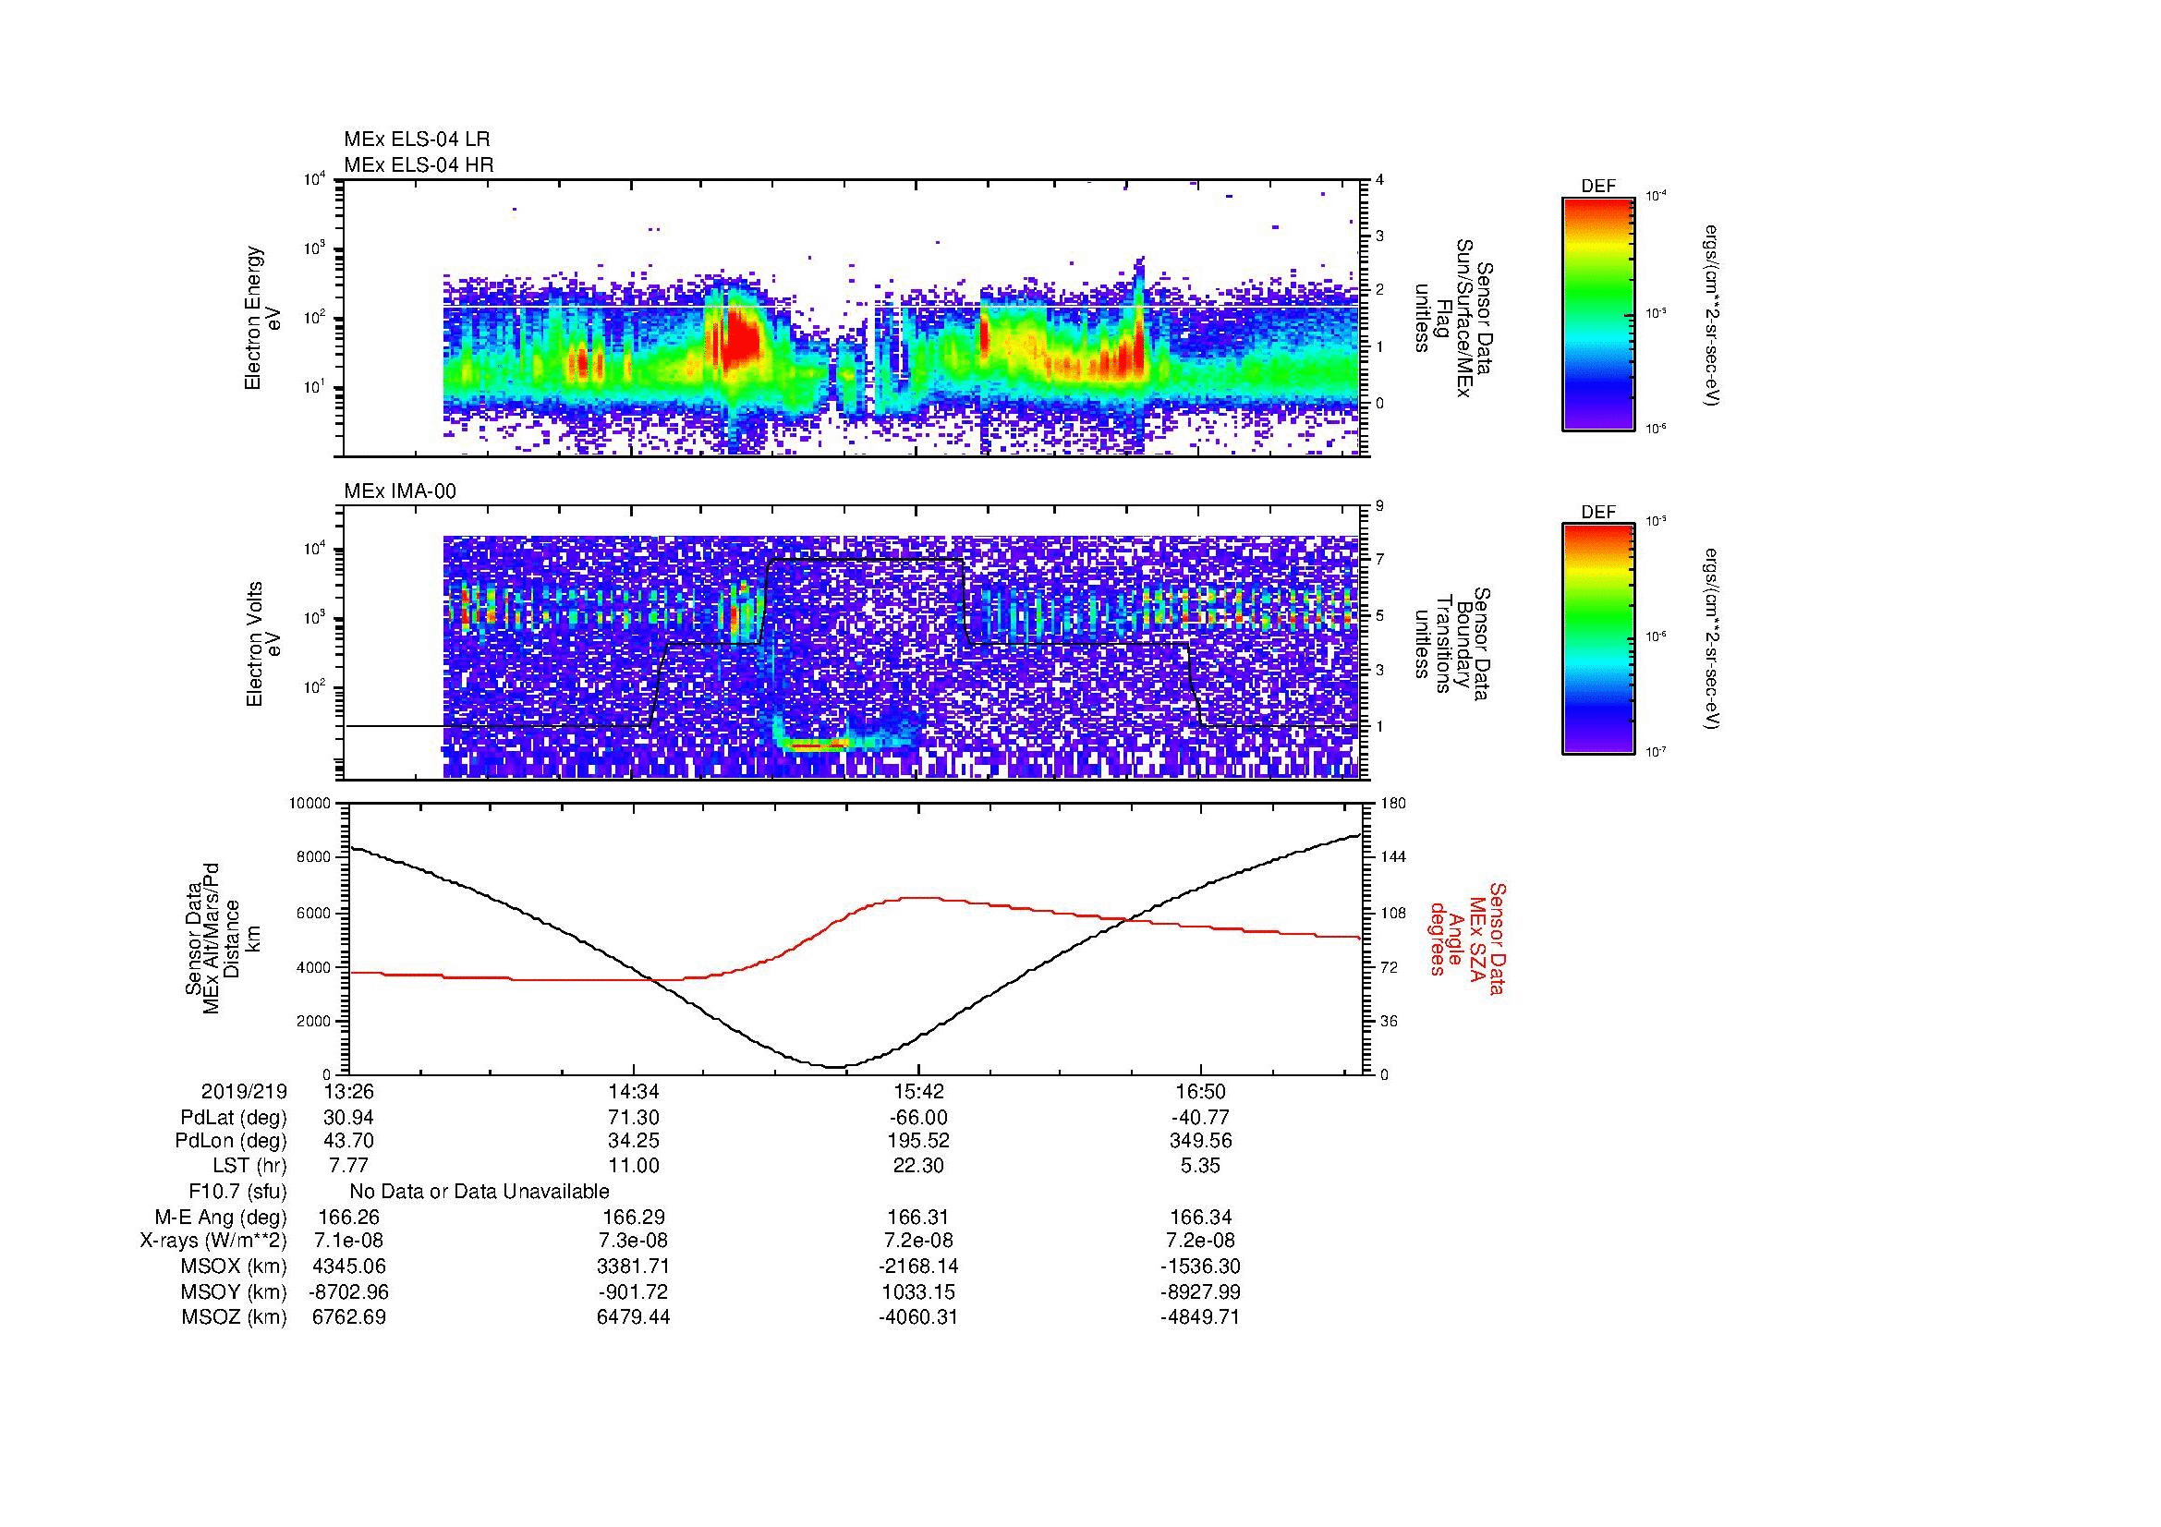Viewport: 2161px width, 1527px height.
Task: Click the 'MSOX (km)' row label
Action: pyautogui.click(x=235, y=1266)
